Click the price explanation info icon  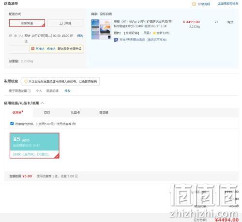pyautogui.click(x=194, y=4)
